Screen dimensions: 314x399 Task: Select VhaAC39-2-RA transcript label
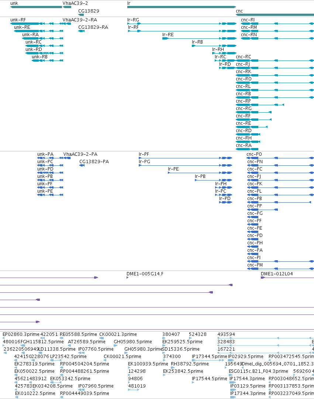80,20
